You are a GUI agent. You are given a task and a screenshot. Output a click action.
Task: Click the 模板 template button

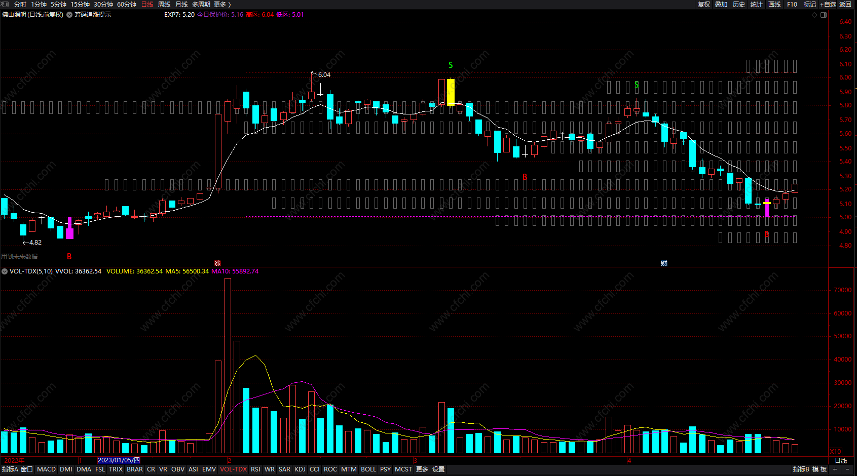820,469
